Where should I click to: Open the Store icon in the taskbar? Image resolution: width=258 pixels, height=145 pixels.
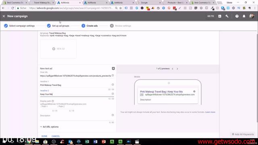(x=46, y=141)
